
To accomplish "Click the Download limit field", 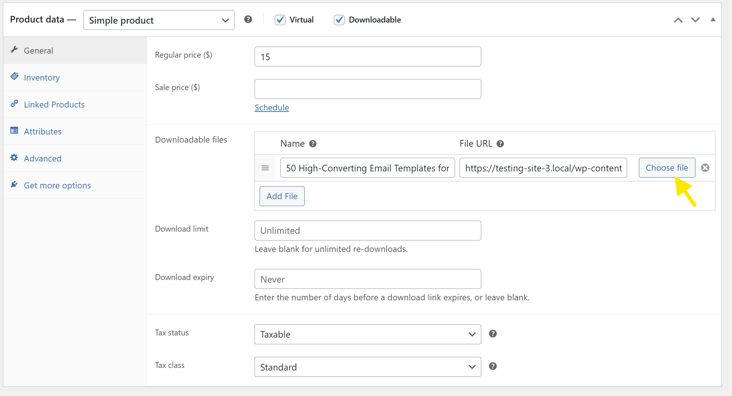I will (x=368, y=231).
